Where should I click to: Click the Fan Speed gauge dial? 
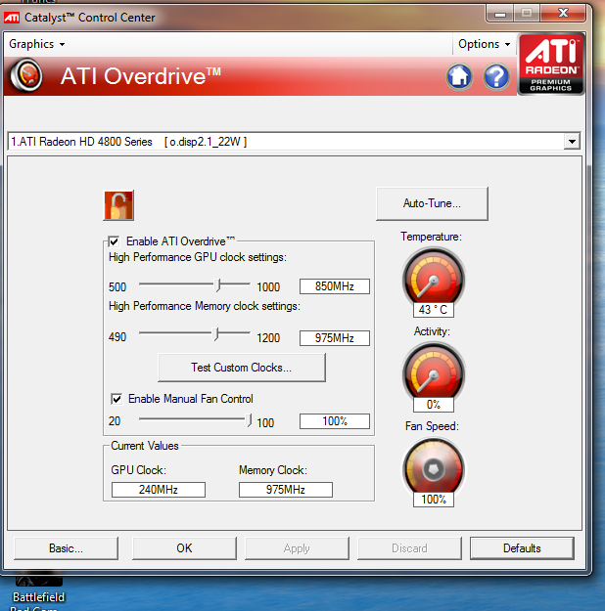tap(432, 466)
